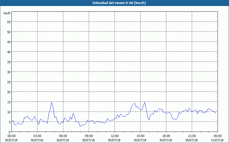Pick the x-axis time label '15:00'
This screenshot has width=229, height=143.
[140, 136]
